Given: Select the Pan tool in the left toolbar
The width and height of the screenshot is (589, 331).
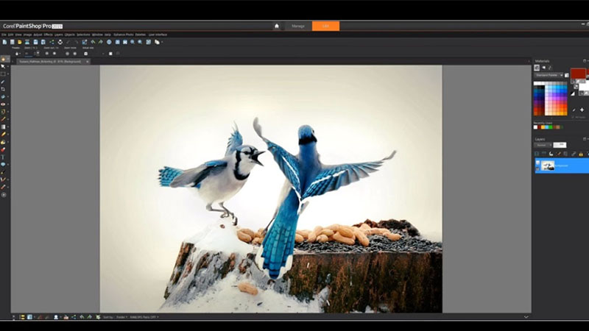Looking at the screenshot, I should [4, 59].
